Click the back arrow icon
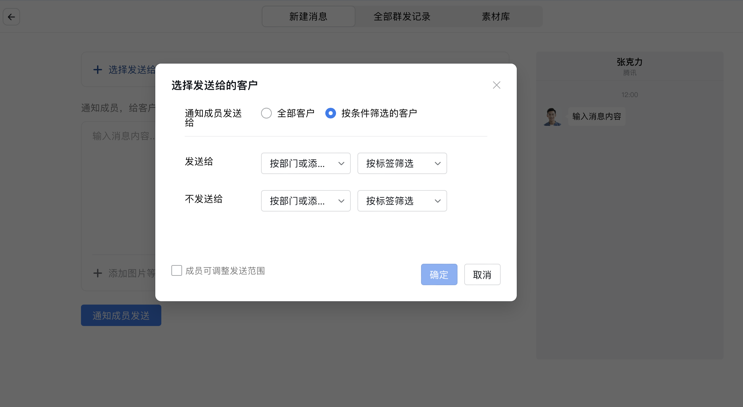 11,17
